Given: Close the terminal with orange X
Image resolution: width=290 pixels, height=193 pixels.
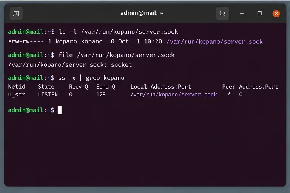Looking at the screenshot, I should tap(276, 14).
